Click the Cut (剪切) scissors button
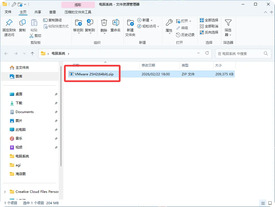Viewport: 275px width, 207px height. pos(35,35)
